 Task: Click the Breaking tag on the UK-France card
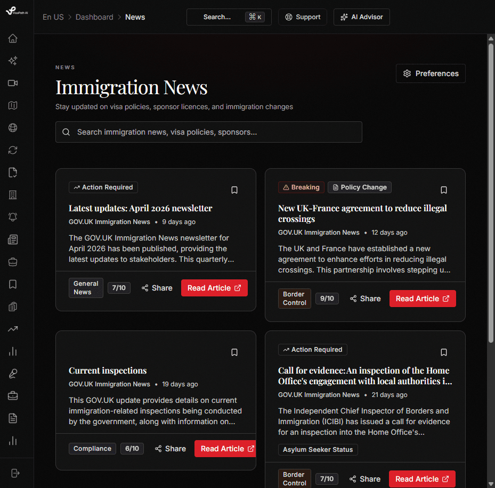(x=301, y=187)
